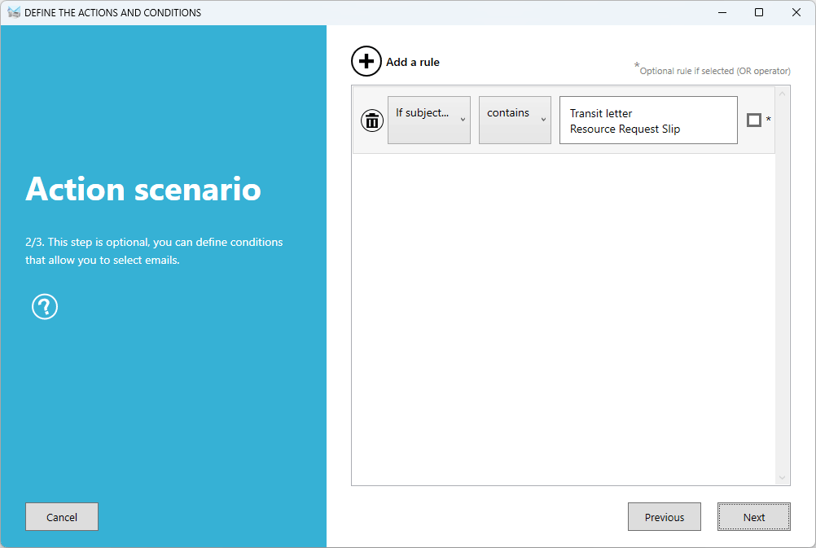Delete the subject rule with trash icon
The width and height of the screenshot is (816, 548).
point(372,121)
